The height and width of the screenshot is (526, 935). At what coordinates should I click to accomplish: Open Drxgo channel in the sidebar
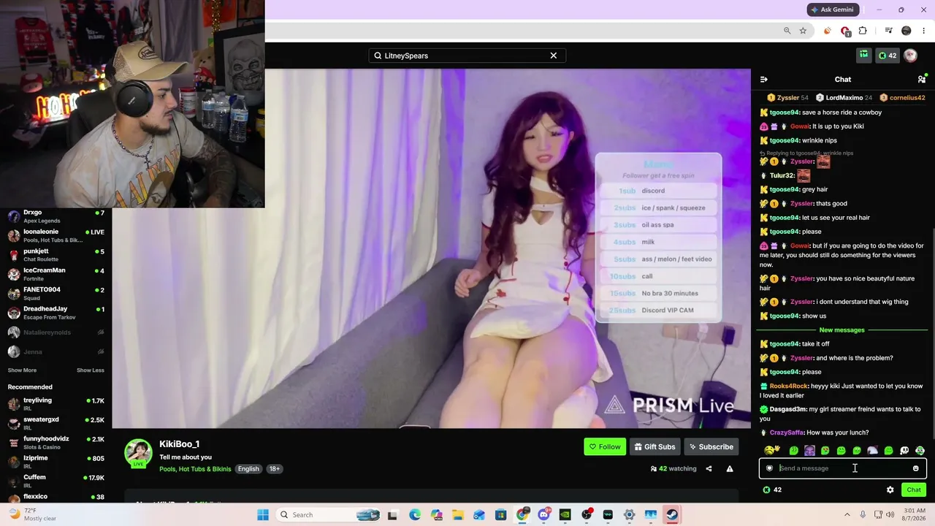pyautogui.click(x=56, y=216)
